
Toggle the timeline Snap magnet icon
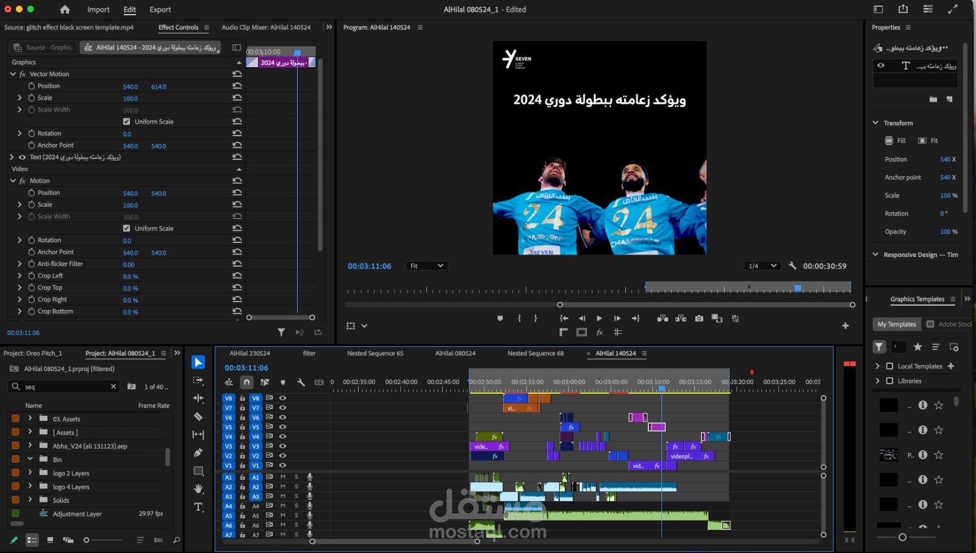coord(246,383)
